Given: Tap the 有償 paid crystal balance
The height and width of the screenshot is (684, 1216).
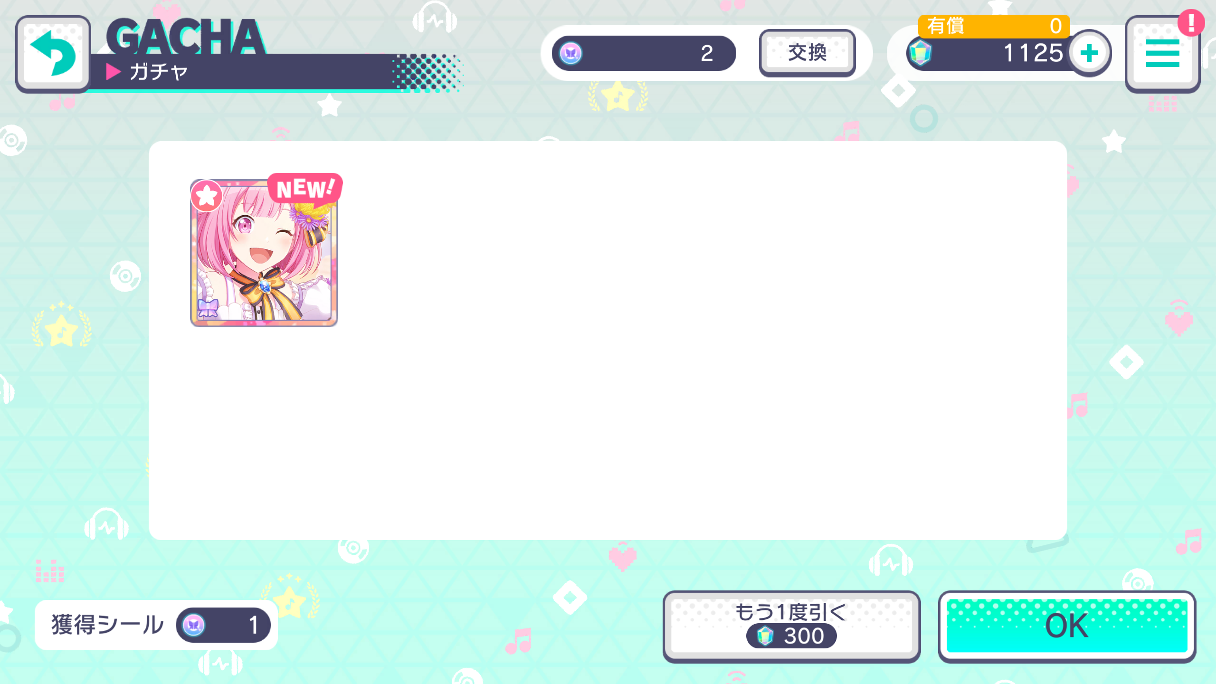Looking at the screenshot, I should (994, 26).
